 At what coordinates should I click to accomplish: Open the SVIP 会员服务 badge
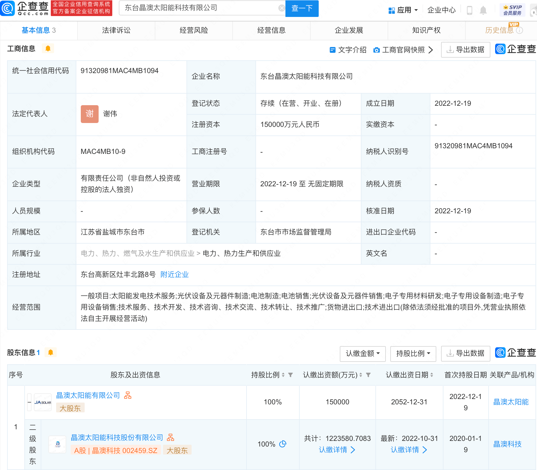512,10
